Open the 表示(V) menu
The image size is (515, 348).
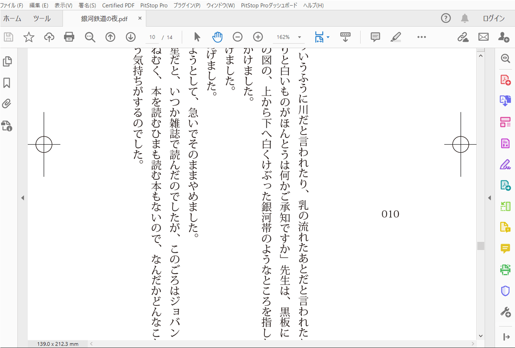pyautogui.click(x=64, y=5)
